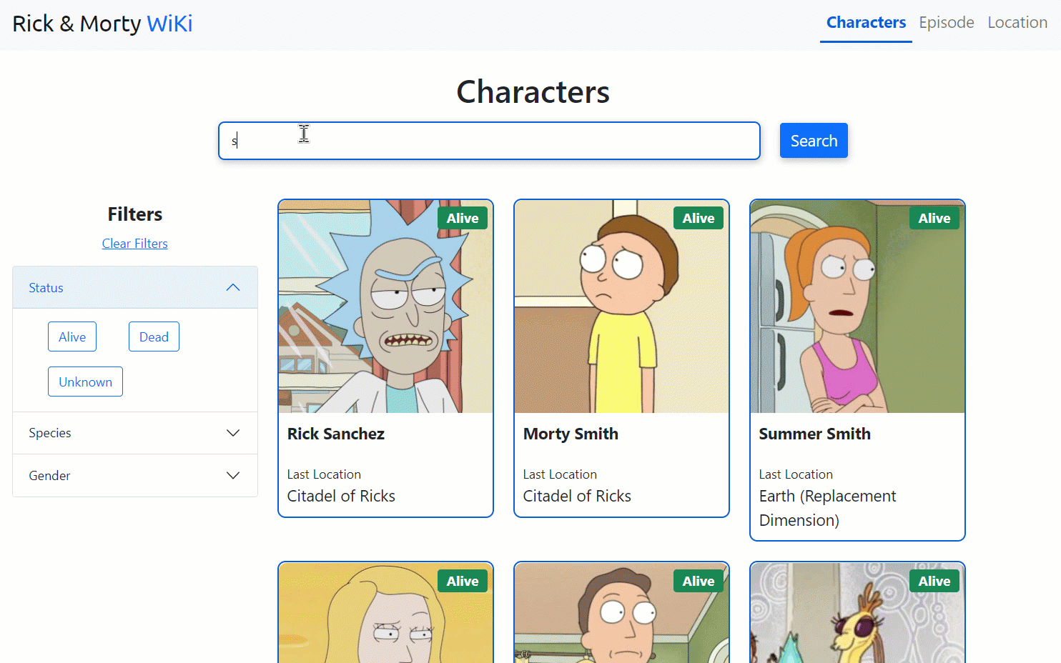
Task: Click the Alive badge on Rick Sanchez card
Action: tap(463, 218)
